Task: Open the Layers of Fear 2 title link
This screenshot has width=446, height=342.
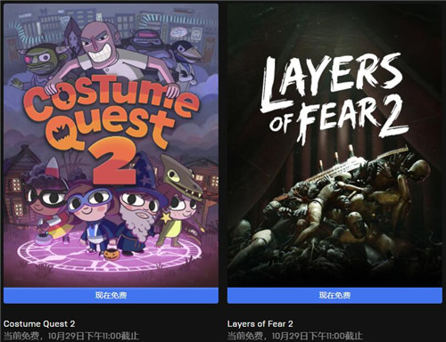Action: [x=260, y=323]
